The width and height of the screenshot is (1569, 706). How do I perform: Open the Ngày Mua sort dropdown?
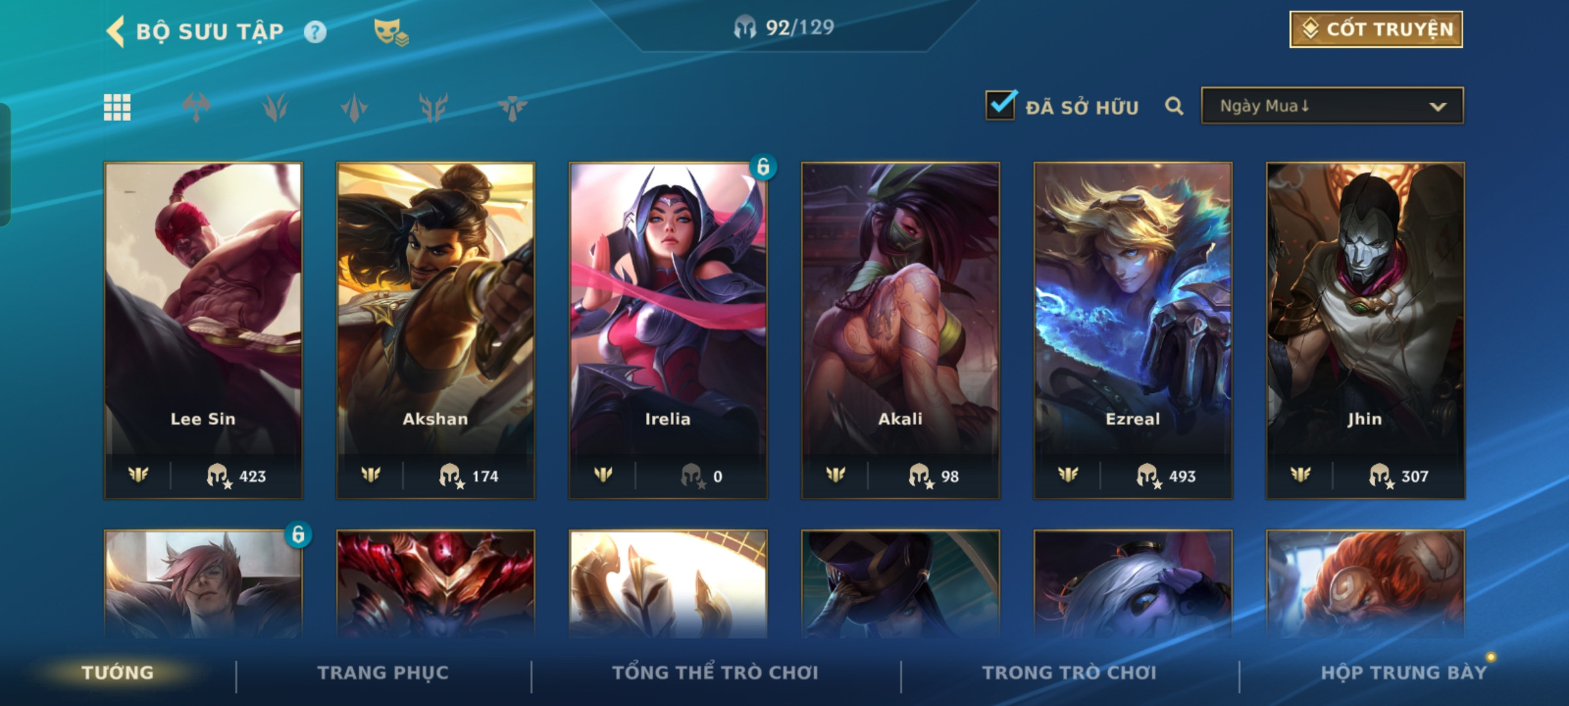1332,106
